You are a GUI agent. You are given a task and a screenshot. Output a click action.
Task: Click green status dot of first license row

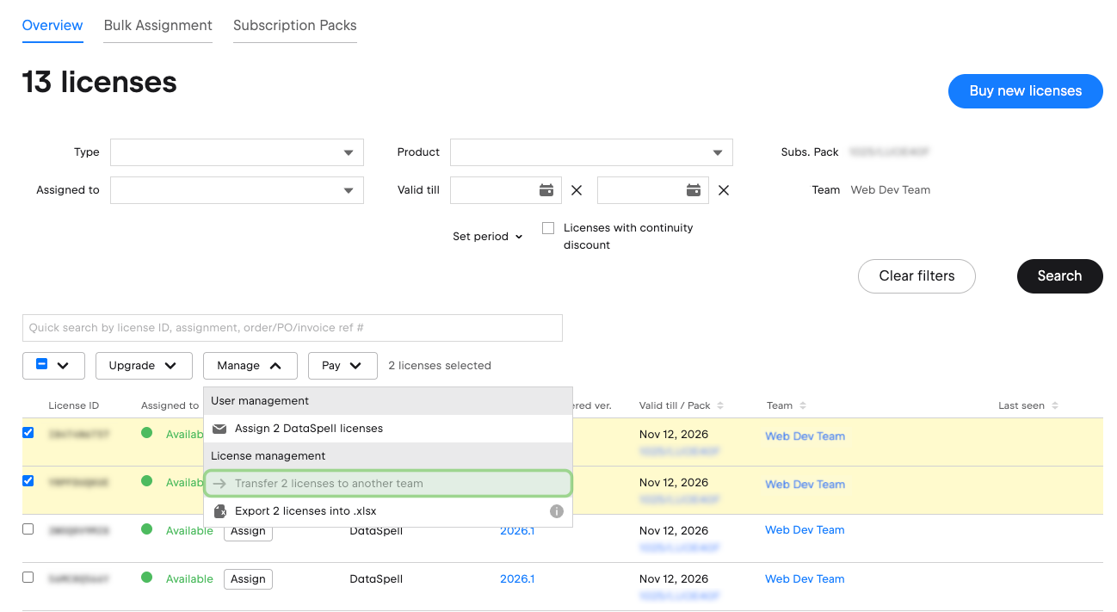point(146,433)
